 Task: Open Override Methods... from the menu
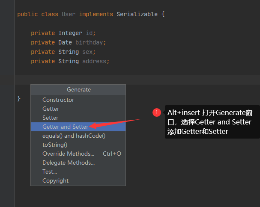(x=68, y=154)
